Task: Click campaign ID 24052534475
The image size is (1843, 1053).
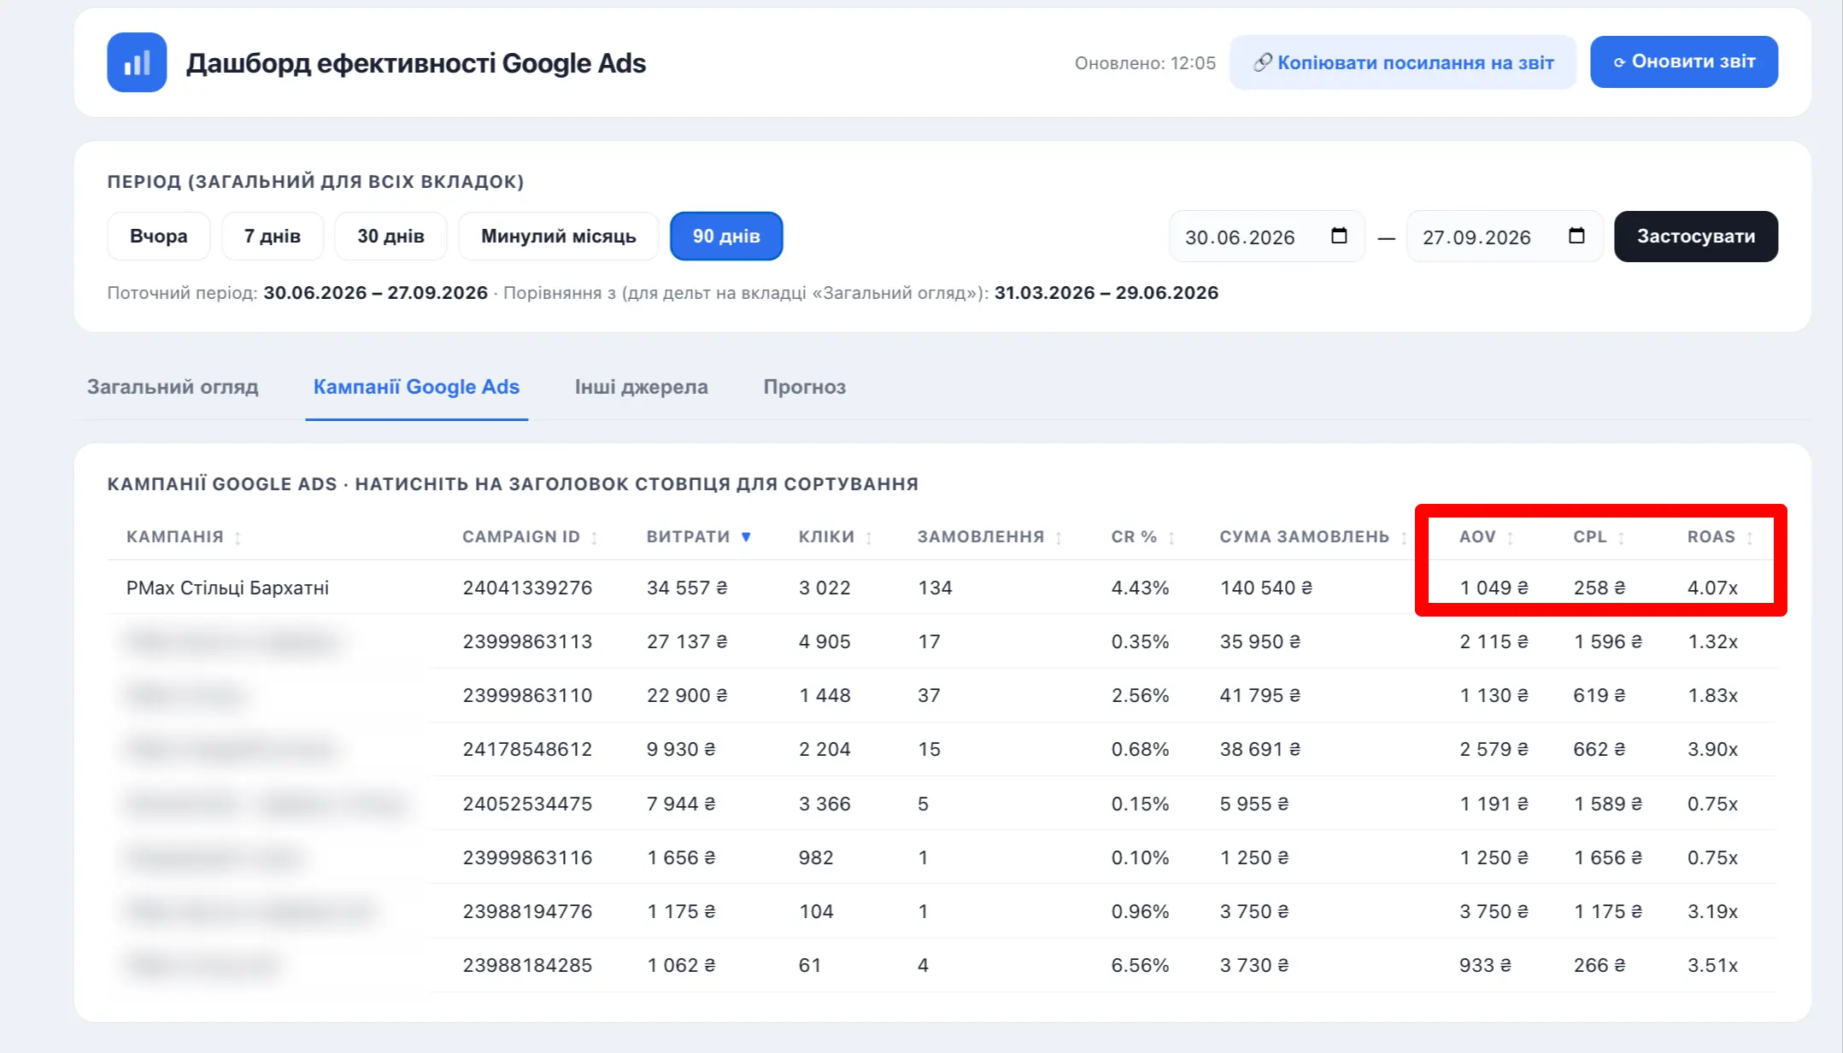Action: coord(527,804)
